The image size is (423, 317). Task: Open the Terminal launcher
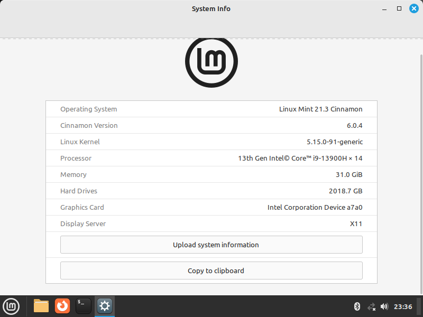84,306
